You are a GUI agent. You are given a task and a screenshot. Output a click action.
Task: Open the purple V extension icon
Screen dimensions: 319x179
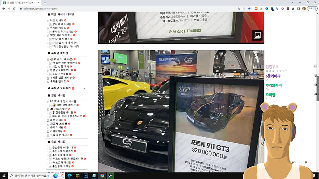(x=277, y=9)
